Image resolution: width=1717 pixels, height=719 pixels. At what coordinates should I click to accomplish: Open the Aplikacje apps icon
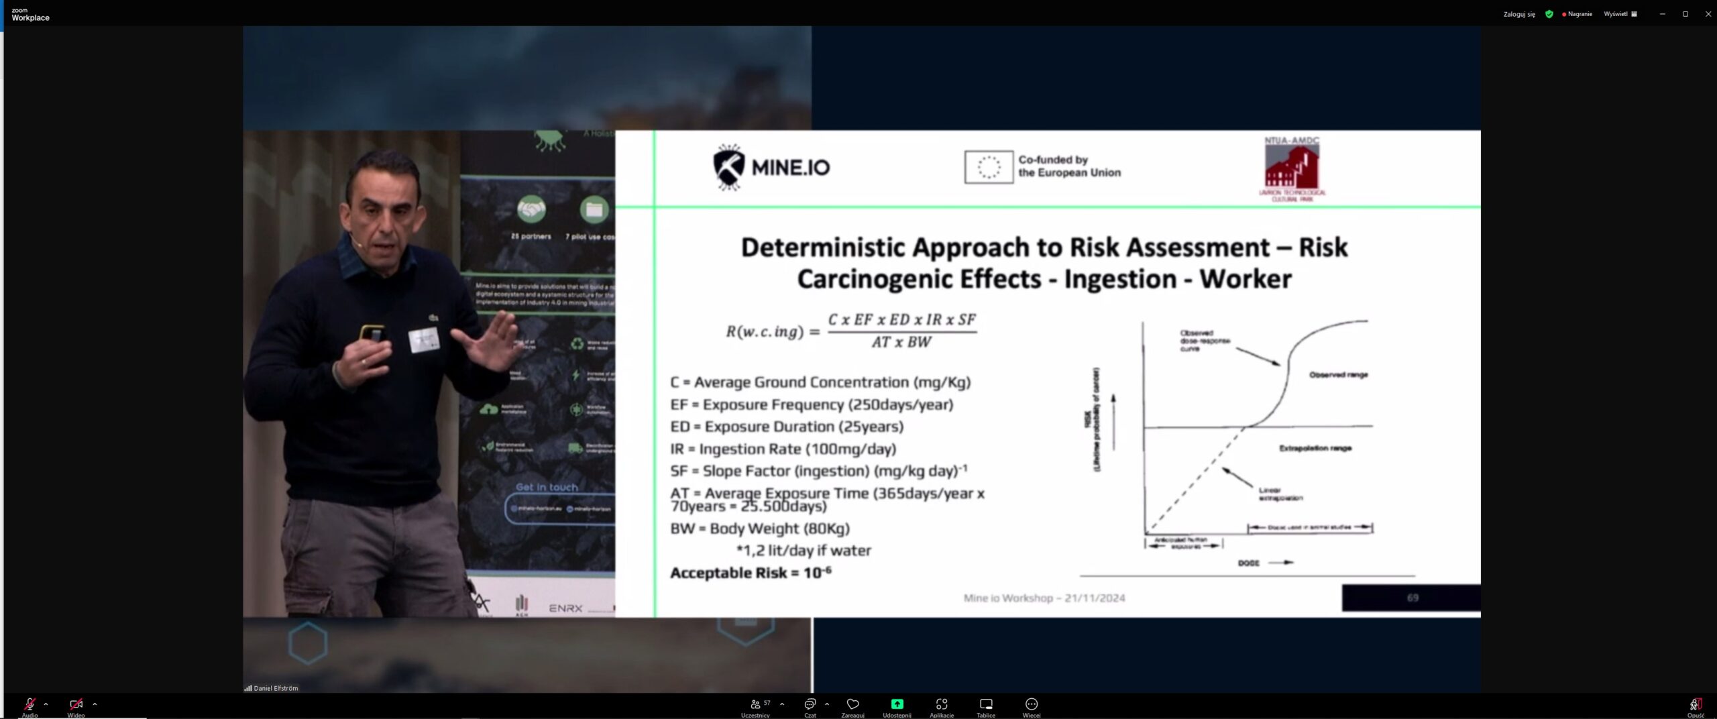point(942,704)
